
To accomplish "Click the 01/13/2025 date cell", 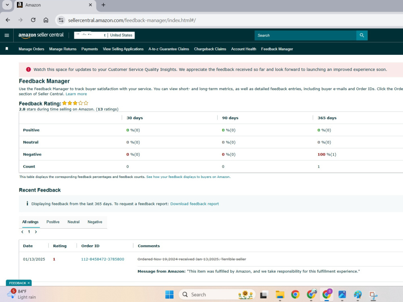I will tap(34, 259).
